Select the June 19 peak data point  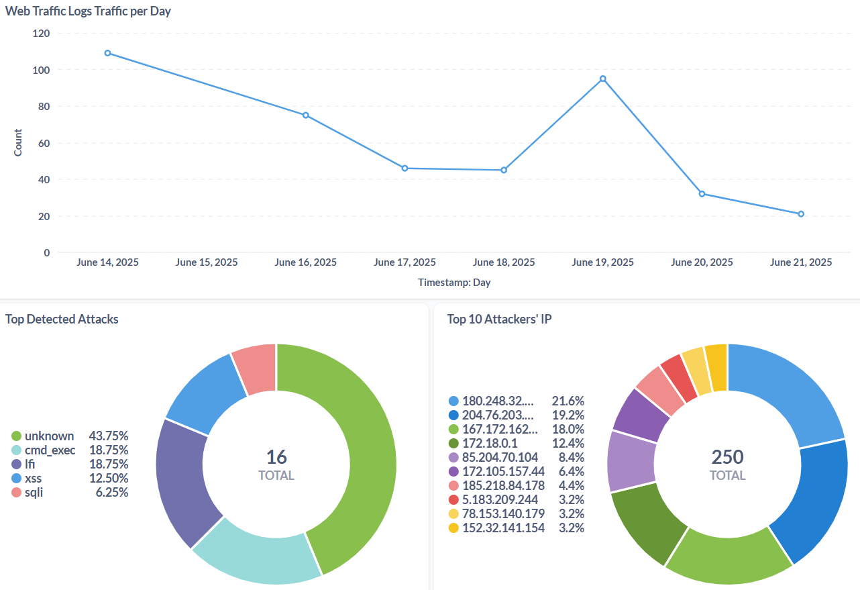[x=603, y=79]
